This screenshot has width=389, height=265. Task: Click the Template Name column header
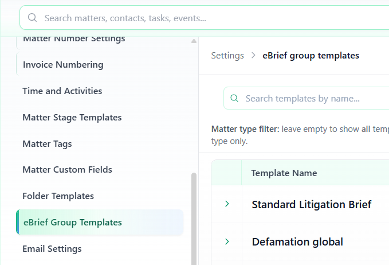pos(284,173)
